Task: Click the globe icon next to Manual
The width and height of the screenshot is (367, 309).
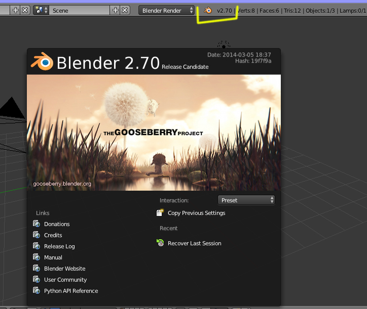Action: (x=36, y=257)
